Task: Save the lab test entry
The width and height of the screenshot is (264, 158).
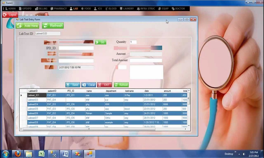Action: coord(73,85)
